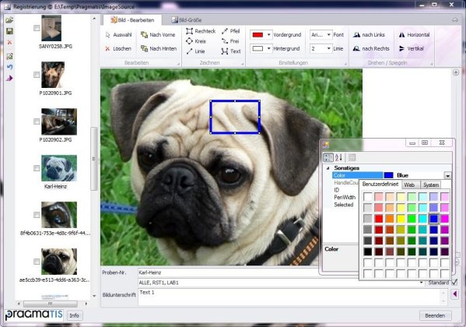The width and height of the screenshot is (466, 327).
Task: Open Vordergrund color dropdown
Action: click(x=268, y=35)
